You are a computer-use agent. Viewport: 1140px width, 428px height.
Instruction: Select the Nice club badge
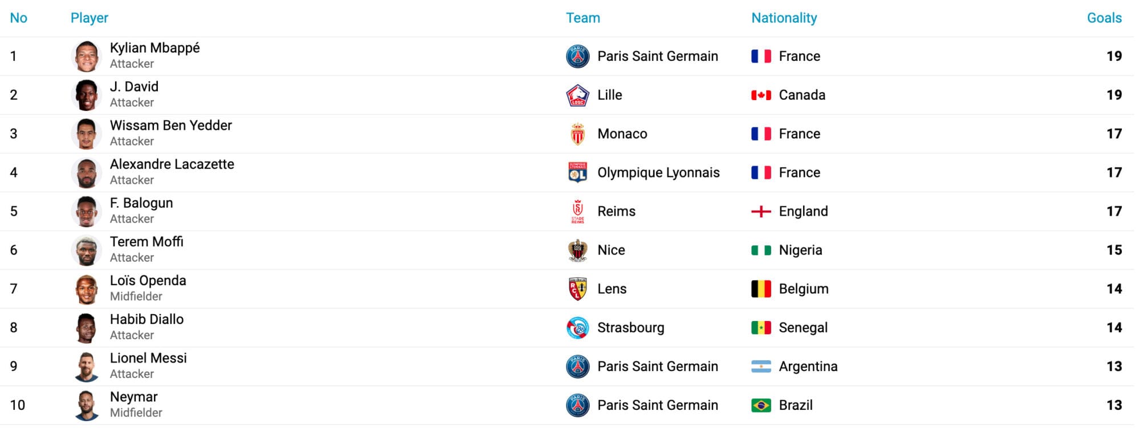pos(577,250)
